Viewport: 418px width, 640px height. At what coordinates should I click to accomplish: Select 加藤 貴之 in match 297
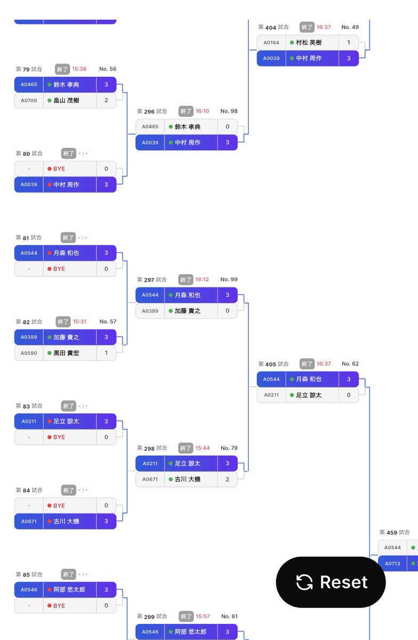click(x=186, y=311)
